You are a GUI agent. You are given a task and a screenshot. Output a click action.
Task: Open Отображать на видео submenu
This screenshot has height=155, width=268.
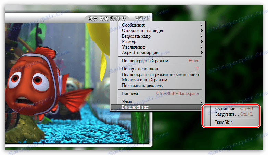(157, 30)
